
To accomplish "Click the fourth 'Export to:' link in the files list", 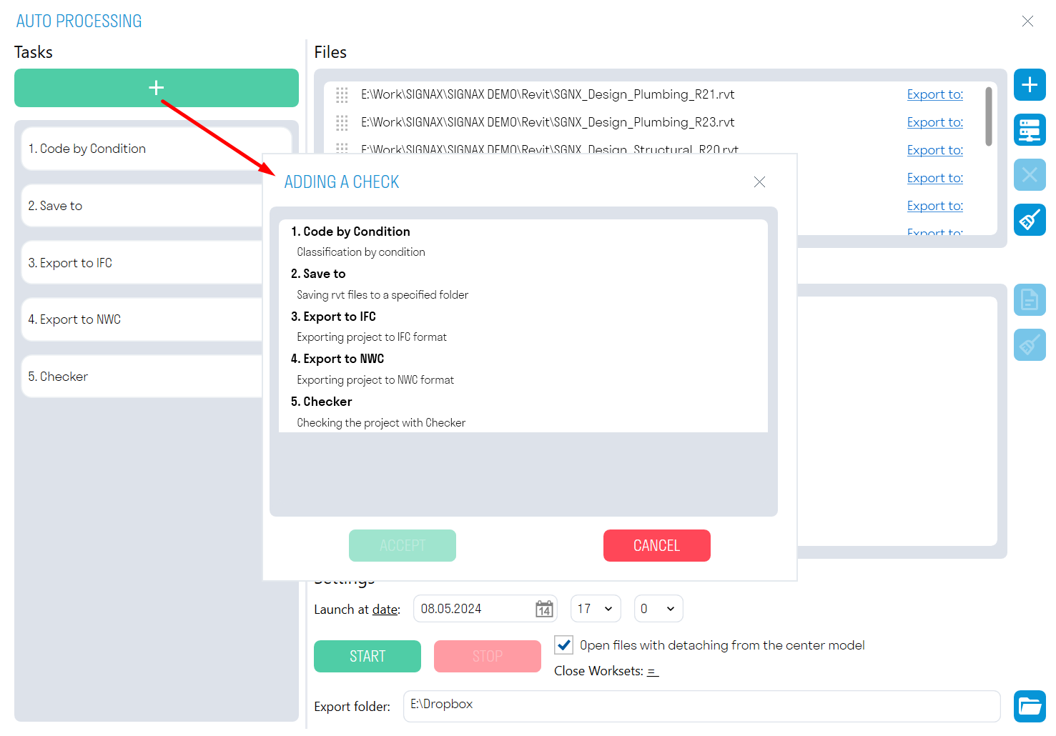I will [934, 178].
